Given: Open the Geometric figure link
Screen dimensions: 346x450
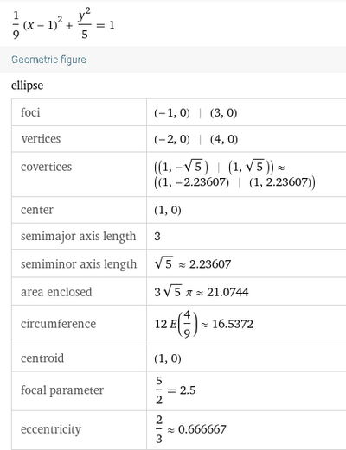Looking at the screenshot, I should (48, 60).
